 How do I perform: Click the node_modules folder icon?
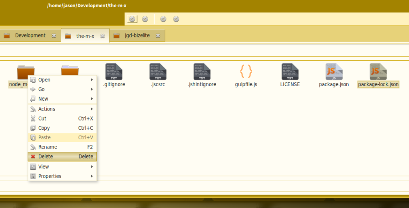[x=26, y=72]
